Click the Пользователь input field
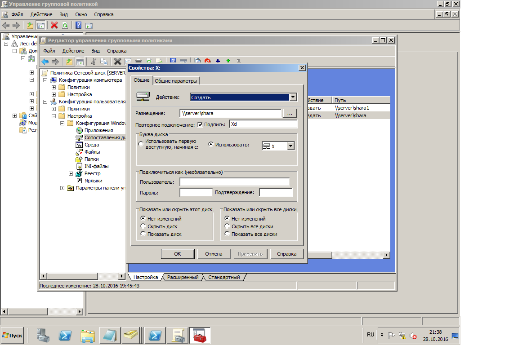518x345 pixels. 235,182
